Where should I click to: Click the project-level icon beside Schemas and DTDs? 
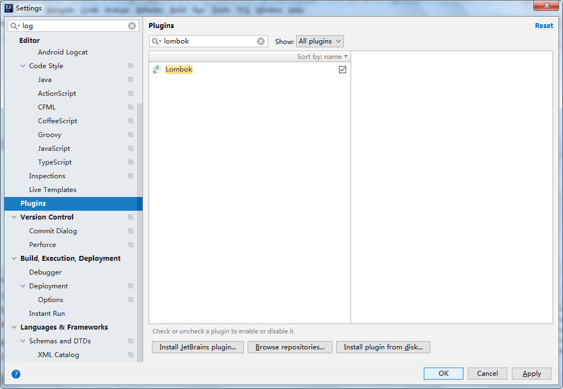pos(130,341)
